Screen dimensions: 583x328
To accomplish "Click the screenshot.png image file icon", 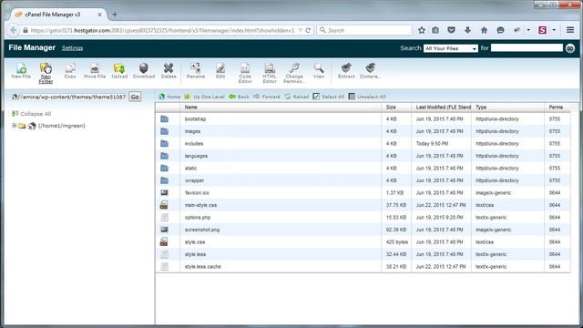I will pyautogui.click(x=164, y=230).
